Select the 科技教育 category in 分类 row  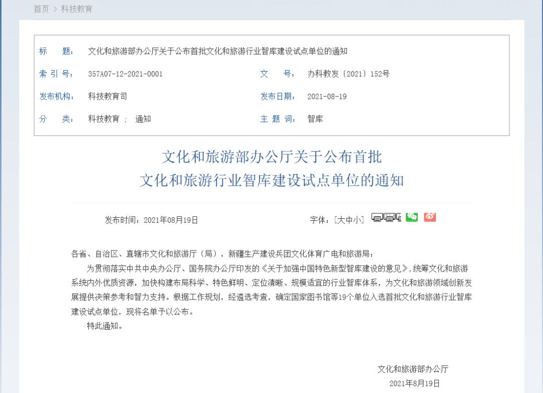pyautogui.click(x=104, y=119)
